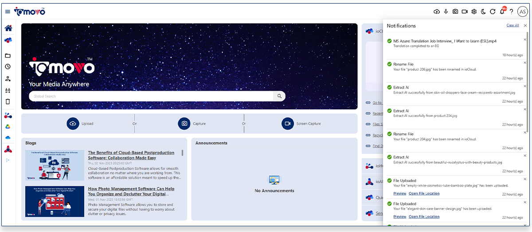Click the Cloud-Based Postproduction blog thumbnail

pyautogui.click(x=55, y=165)
